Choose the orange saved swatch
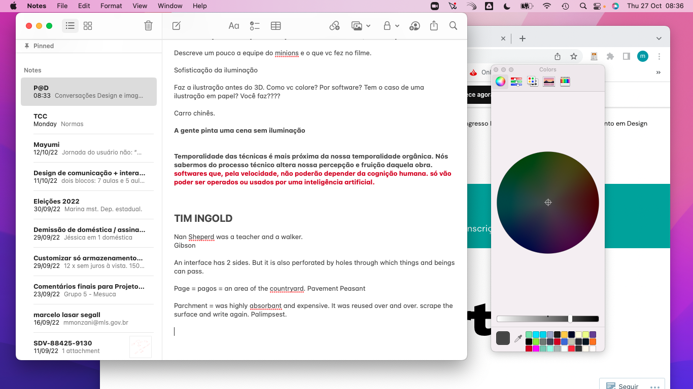Screen dimensions: 693x389 point(593,341)
